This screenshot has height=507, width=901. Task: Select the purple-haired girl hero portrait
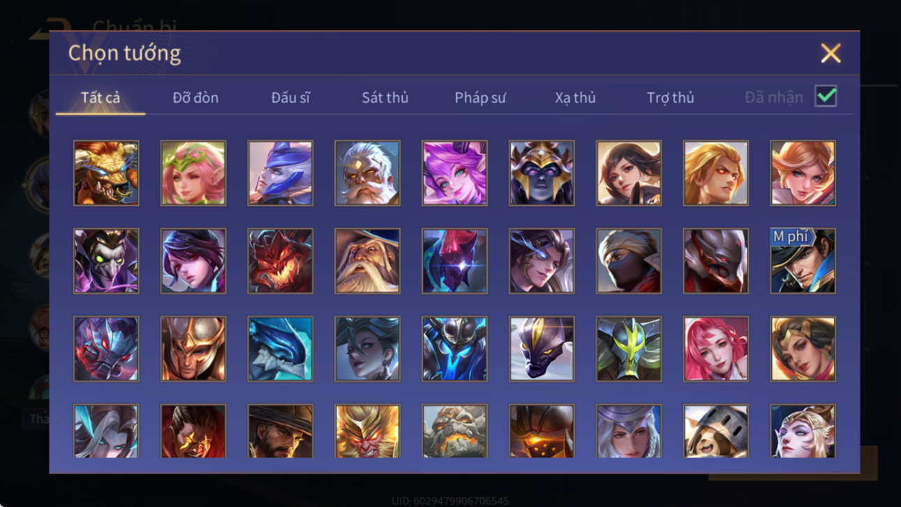454,173
